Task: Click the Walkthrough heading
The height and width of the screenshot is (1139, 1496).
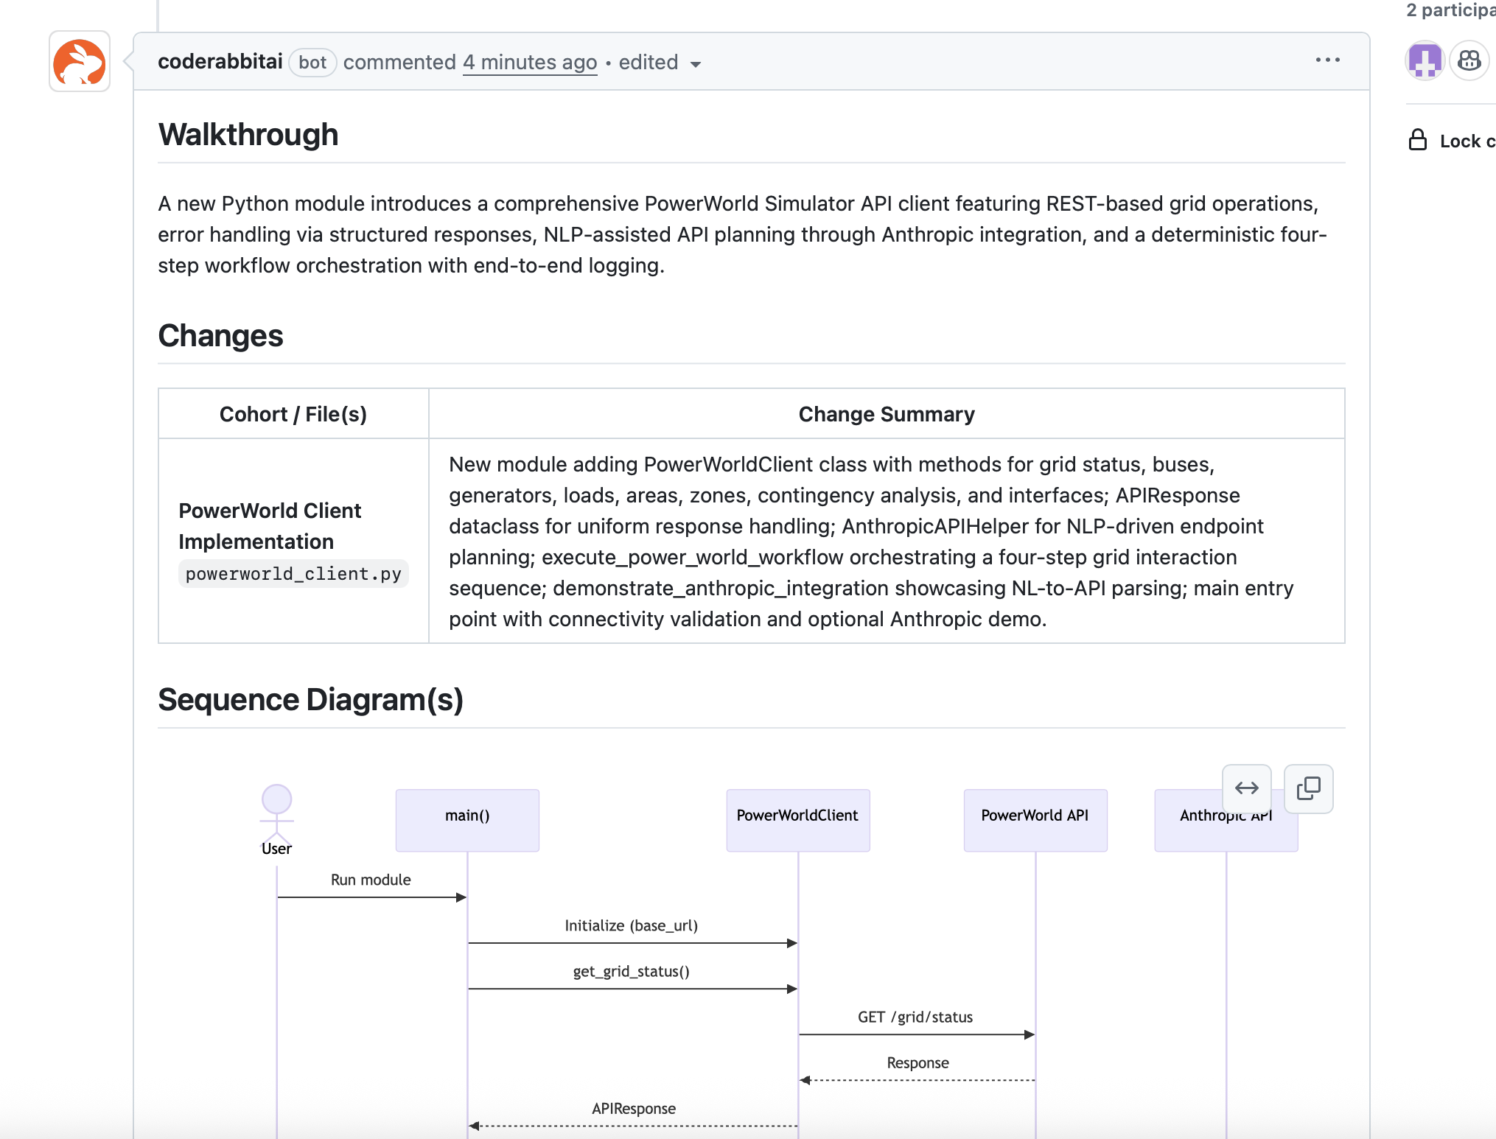Action: click(248, 135)
